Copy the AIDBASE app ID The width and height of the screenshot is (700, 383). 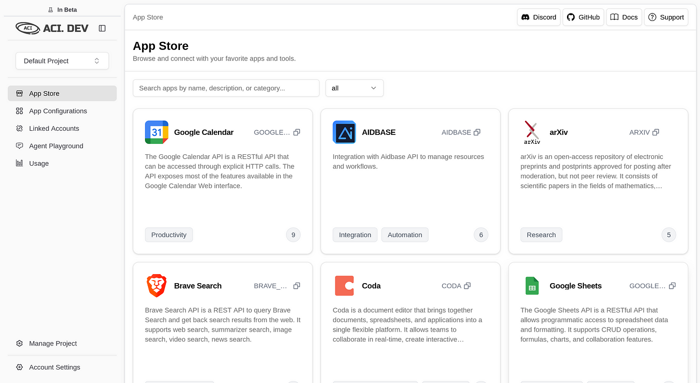477,132
